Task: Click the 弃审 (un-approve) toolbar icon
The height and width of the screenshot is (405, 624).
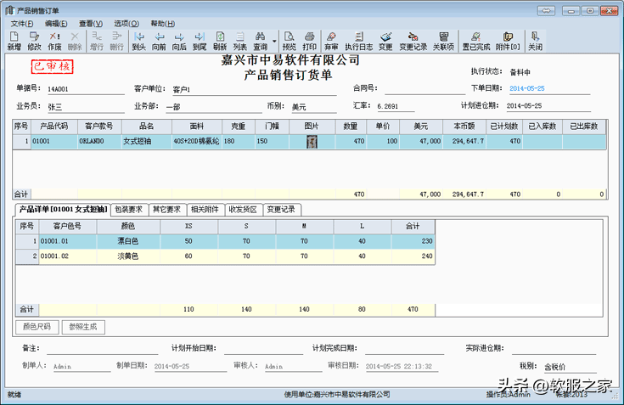Action: (331, 41)
